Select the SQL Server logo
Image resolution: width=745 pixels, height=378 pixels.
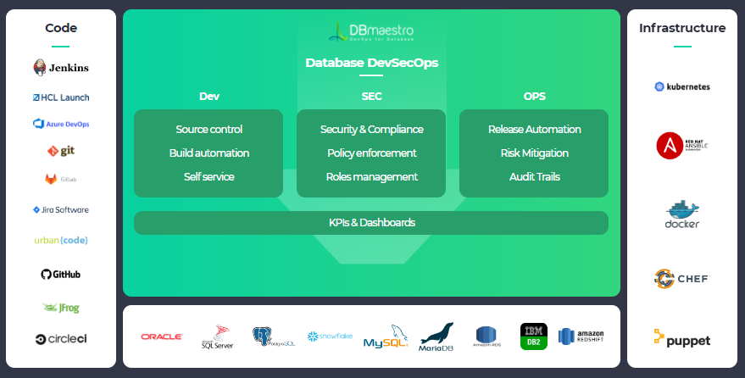pos(217,336)
